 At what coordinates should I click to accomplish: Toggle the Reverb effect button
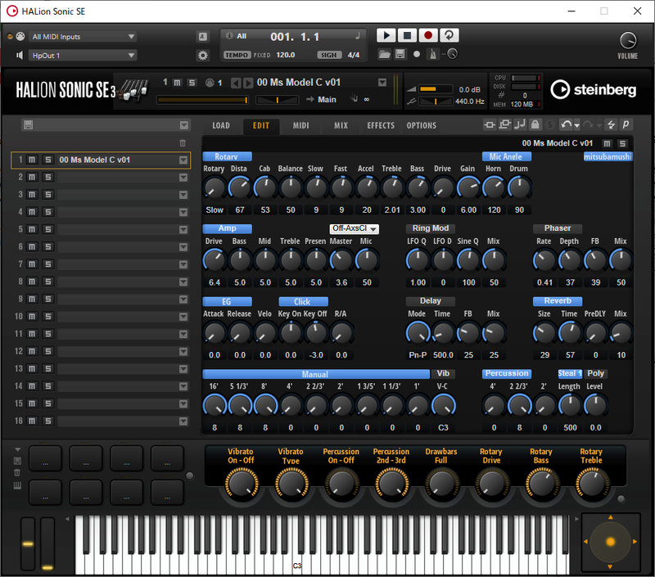click(x=558, y=301)
